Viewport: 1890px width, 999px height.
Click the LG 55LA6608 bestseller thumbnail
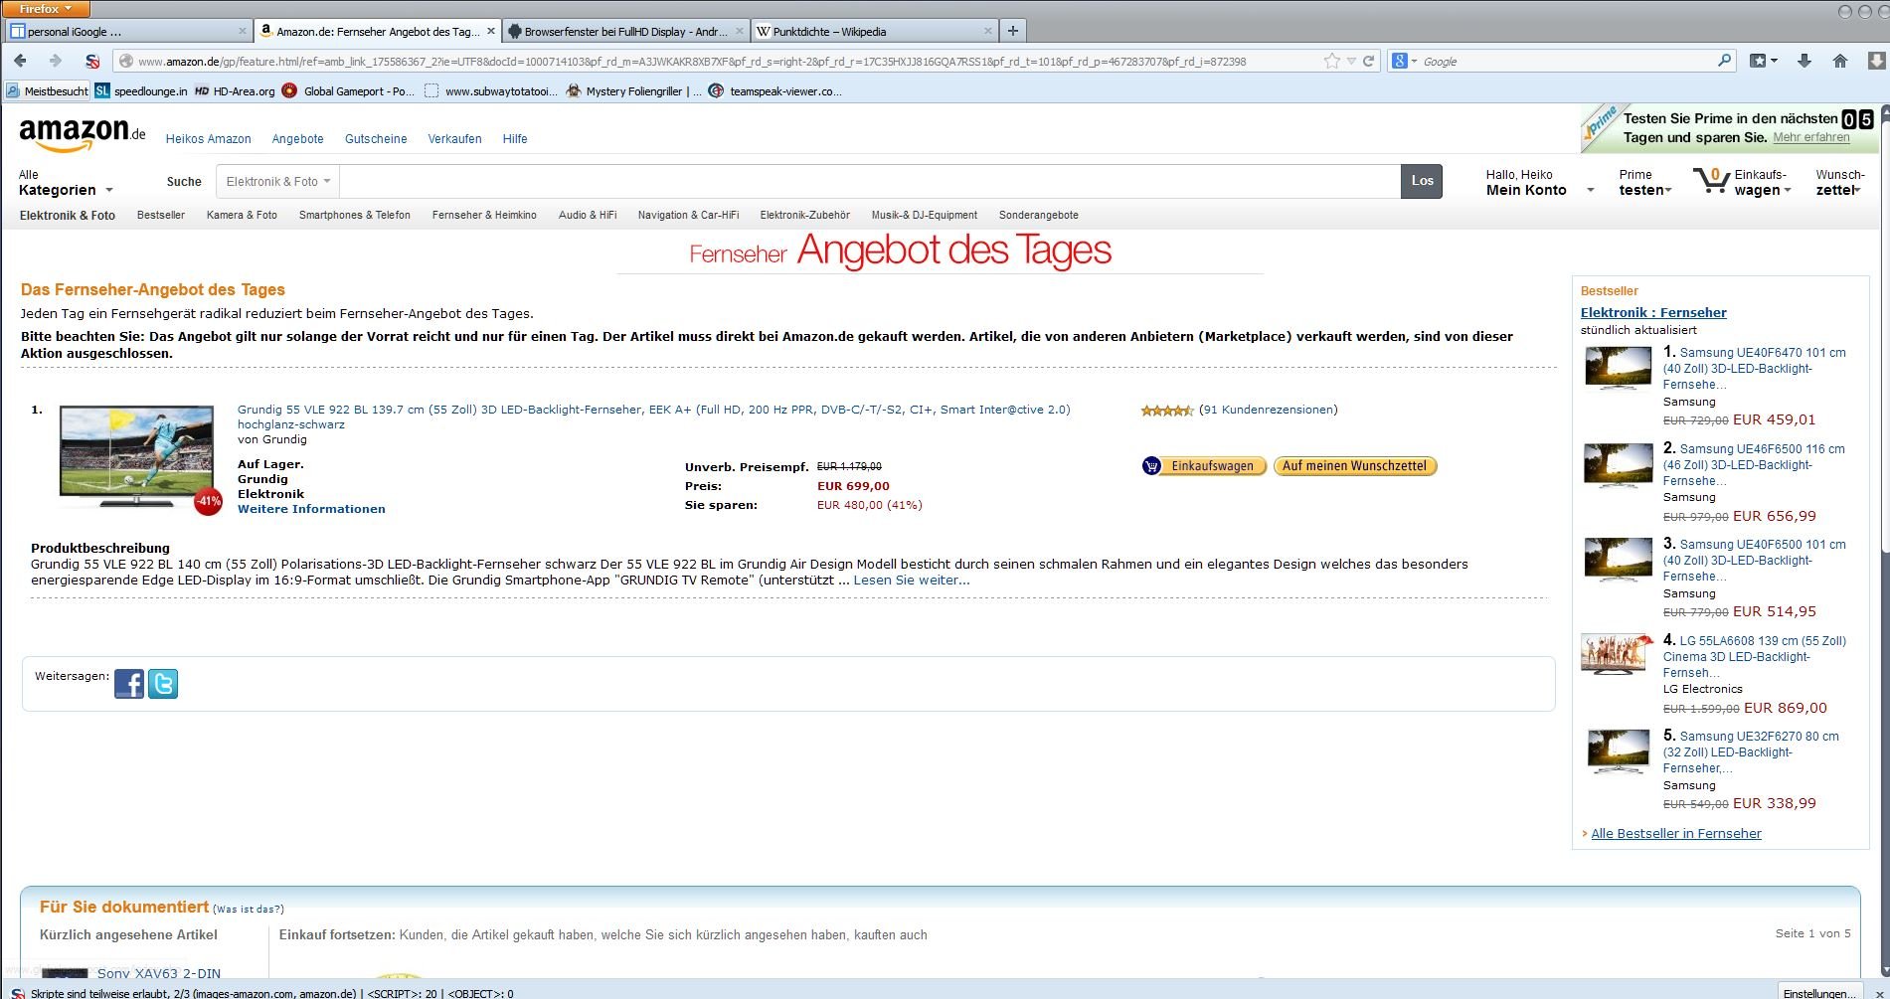click(x=1617, y=655)
